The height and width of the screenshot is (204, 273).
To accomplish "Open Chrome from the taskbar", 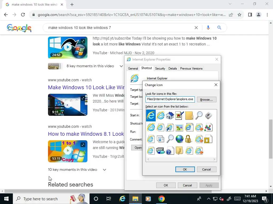I will [x=161, y=199].
